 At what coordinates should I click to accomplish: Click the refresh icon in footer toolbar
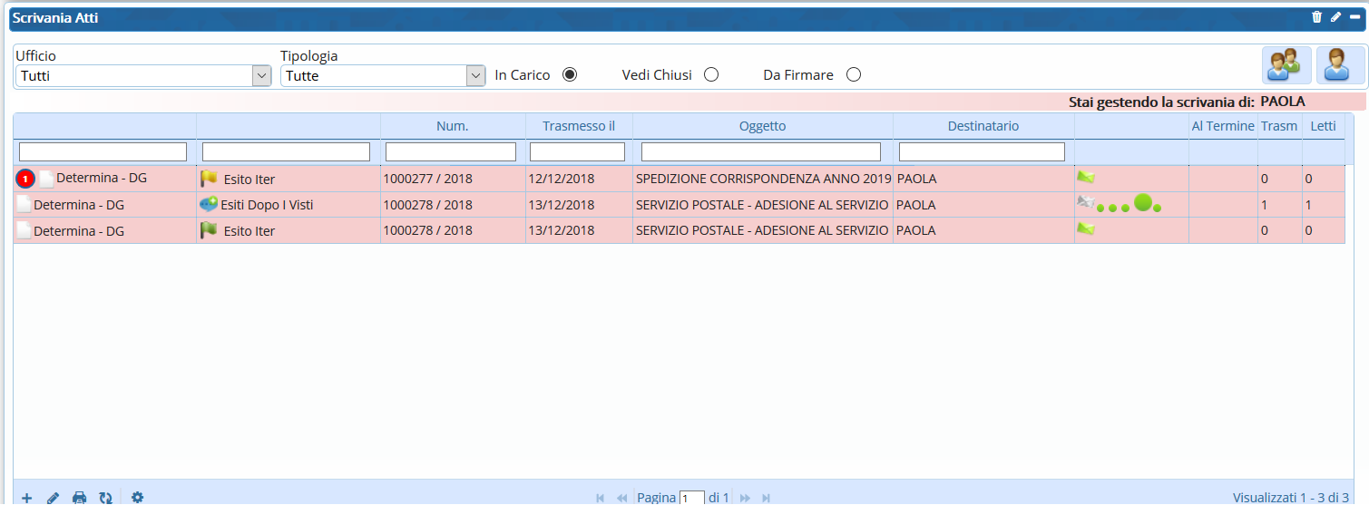coord(105,498)
